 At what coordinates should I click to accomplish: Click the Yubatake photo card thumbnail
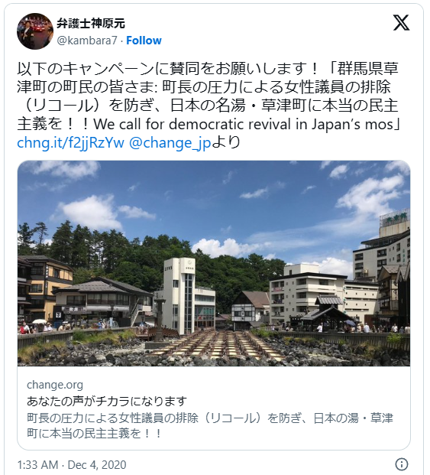tap(214, 263)
